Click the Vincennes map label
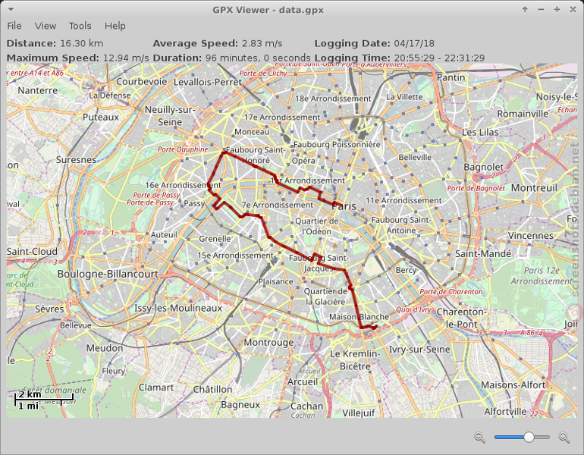This screenshot has width=584, height=455. point(530,235)
